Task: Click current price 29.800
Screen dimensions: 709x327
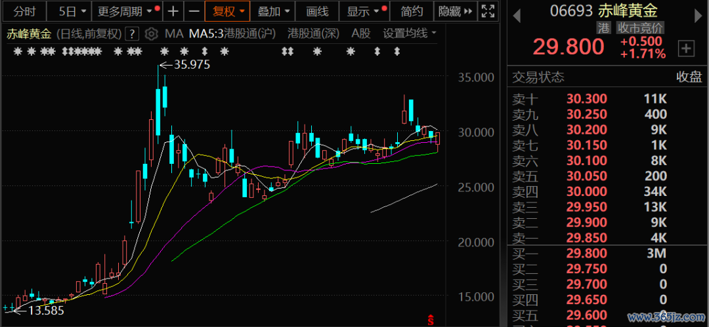Action: [569, 47]
